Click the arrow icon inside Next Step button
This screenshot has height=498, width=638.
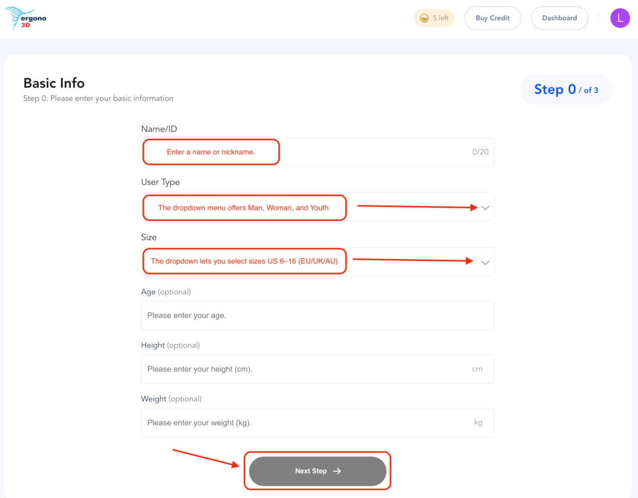coord(337,471)
